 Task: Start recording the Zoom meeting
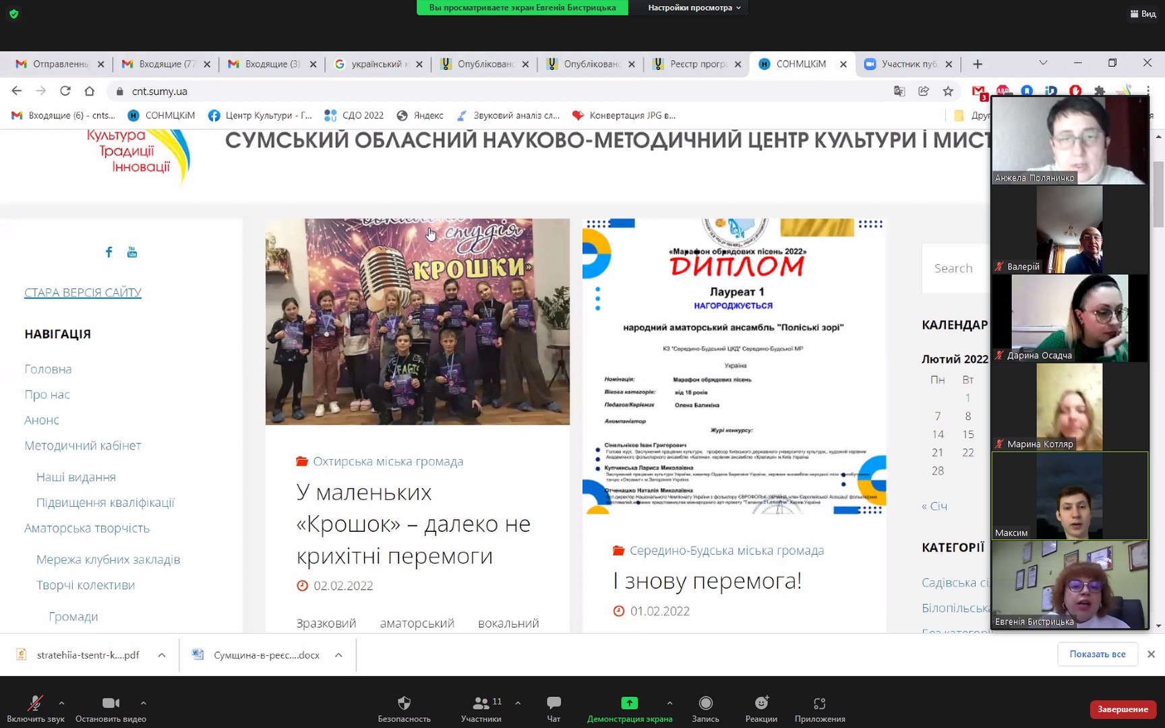pyautogui.click(x=705, y=704)
